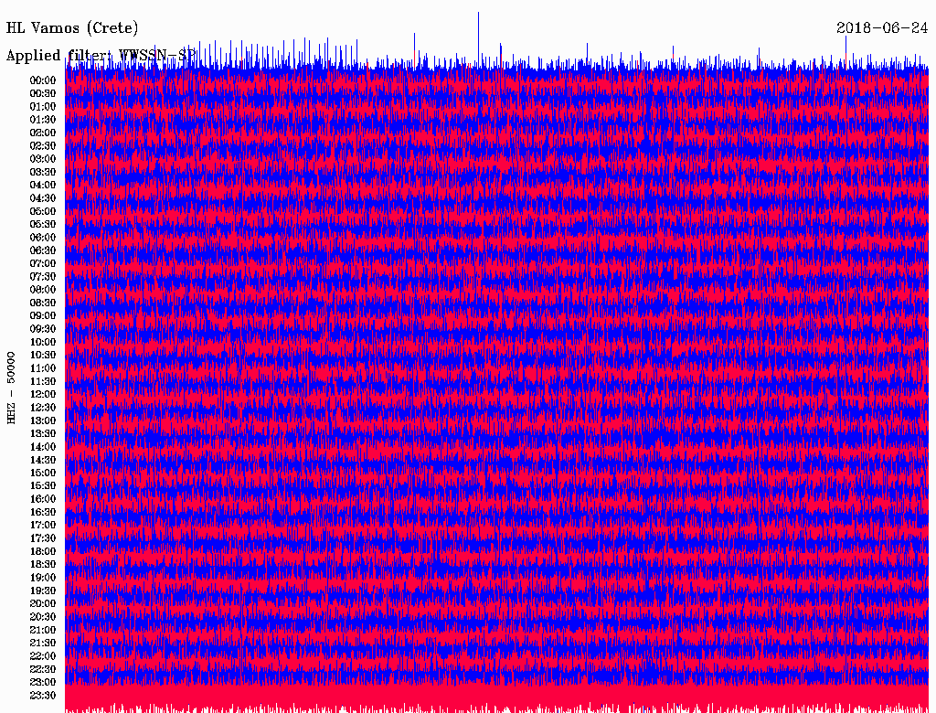Click the 12:30 time label
Viewport: 936px width, 713px height.
click(x=43, y=408)
